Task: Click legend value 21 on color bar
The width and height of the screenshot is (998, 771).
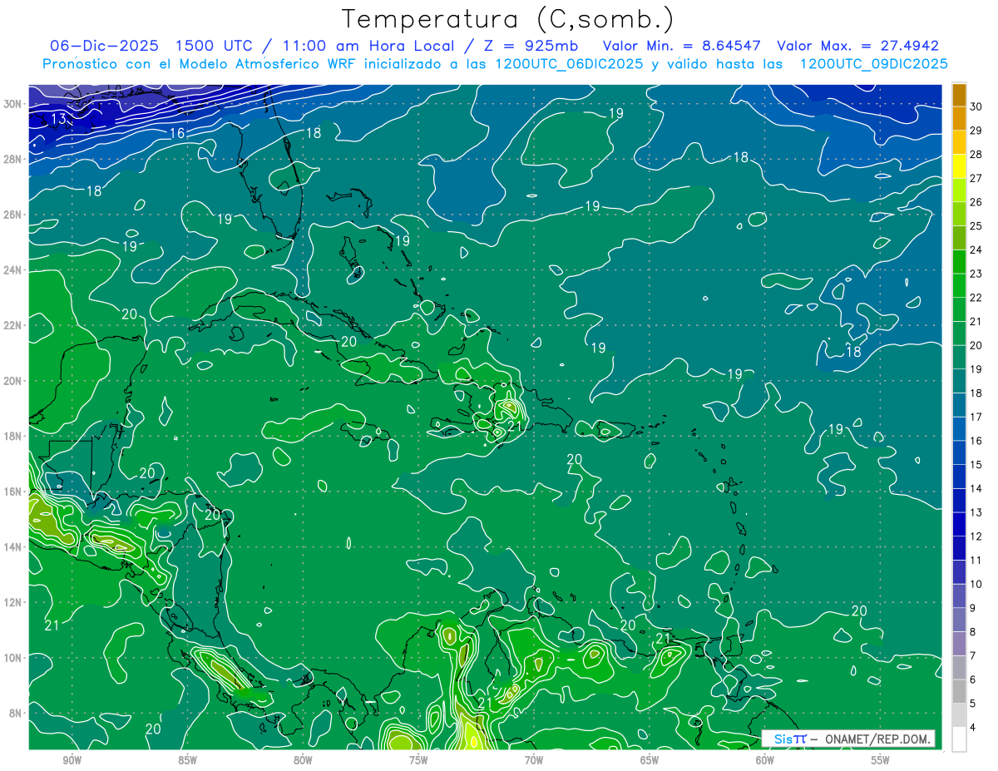Action: (x=976, y=321)
